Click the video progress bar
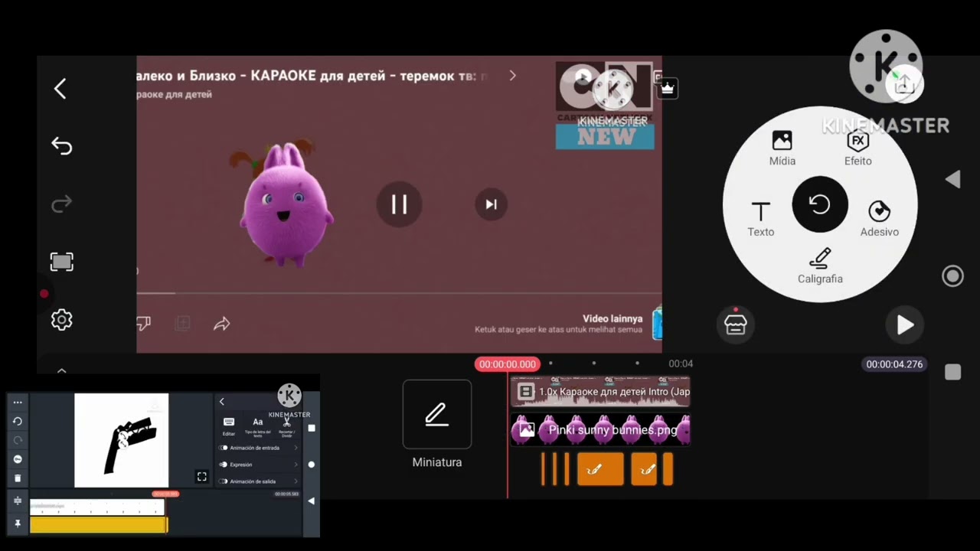The height and width of the screenshot is (551, 980). pyautogui.click(x=399, y=293)
